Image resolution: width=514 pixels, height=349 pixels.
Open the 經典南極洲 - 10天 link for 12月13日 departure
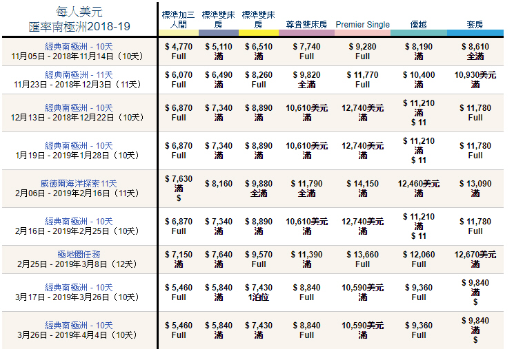coord(79,108)
